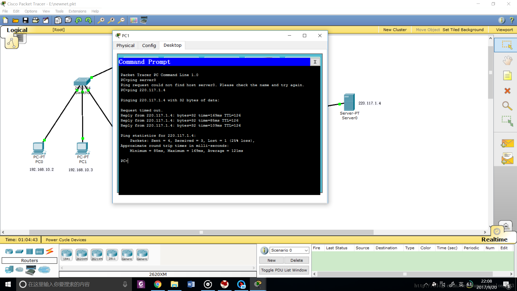The height and width of the screenshot is (291, 517).
Task: Click the Add Simple PDU envelope icon
Action: [507, 143]
